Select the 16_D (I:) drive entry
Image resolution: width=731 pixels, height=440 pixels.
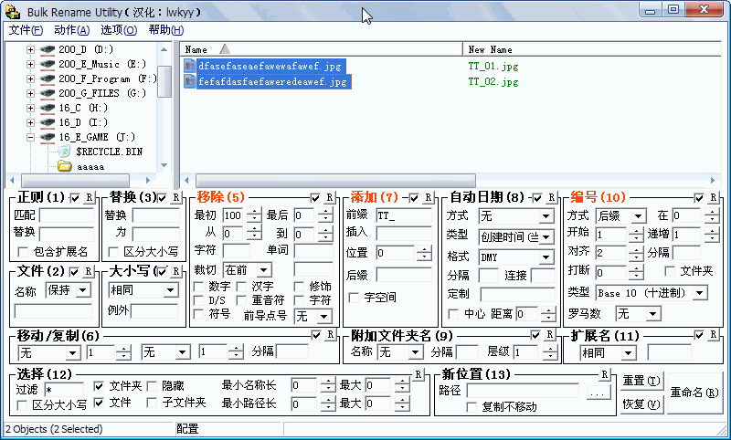click(83, 122)
